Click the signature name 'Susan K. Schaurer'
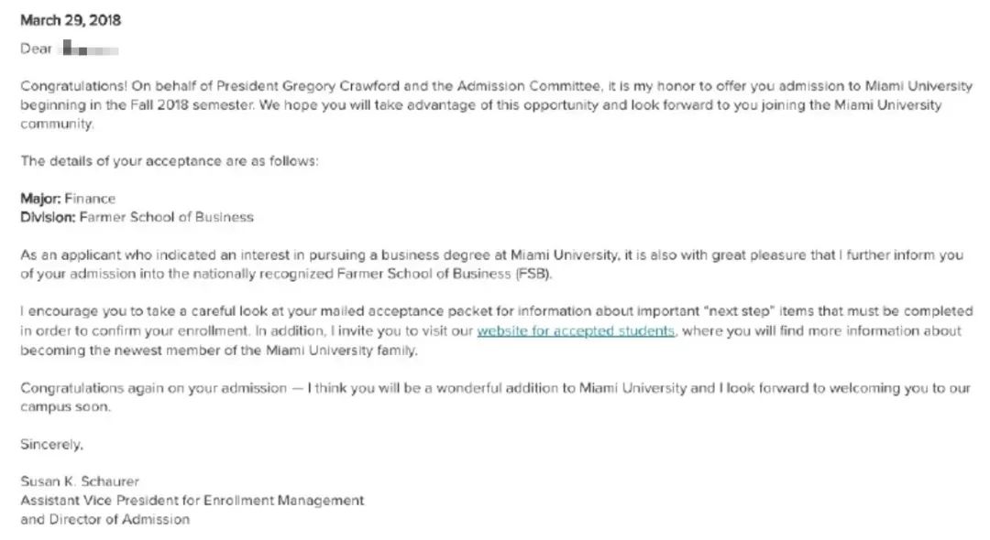This screenshot has height=540, width=990. tap(80, 482)
